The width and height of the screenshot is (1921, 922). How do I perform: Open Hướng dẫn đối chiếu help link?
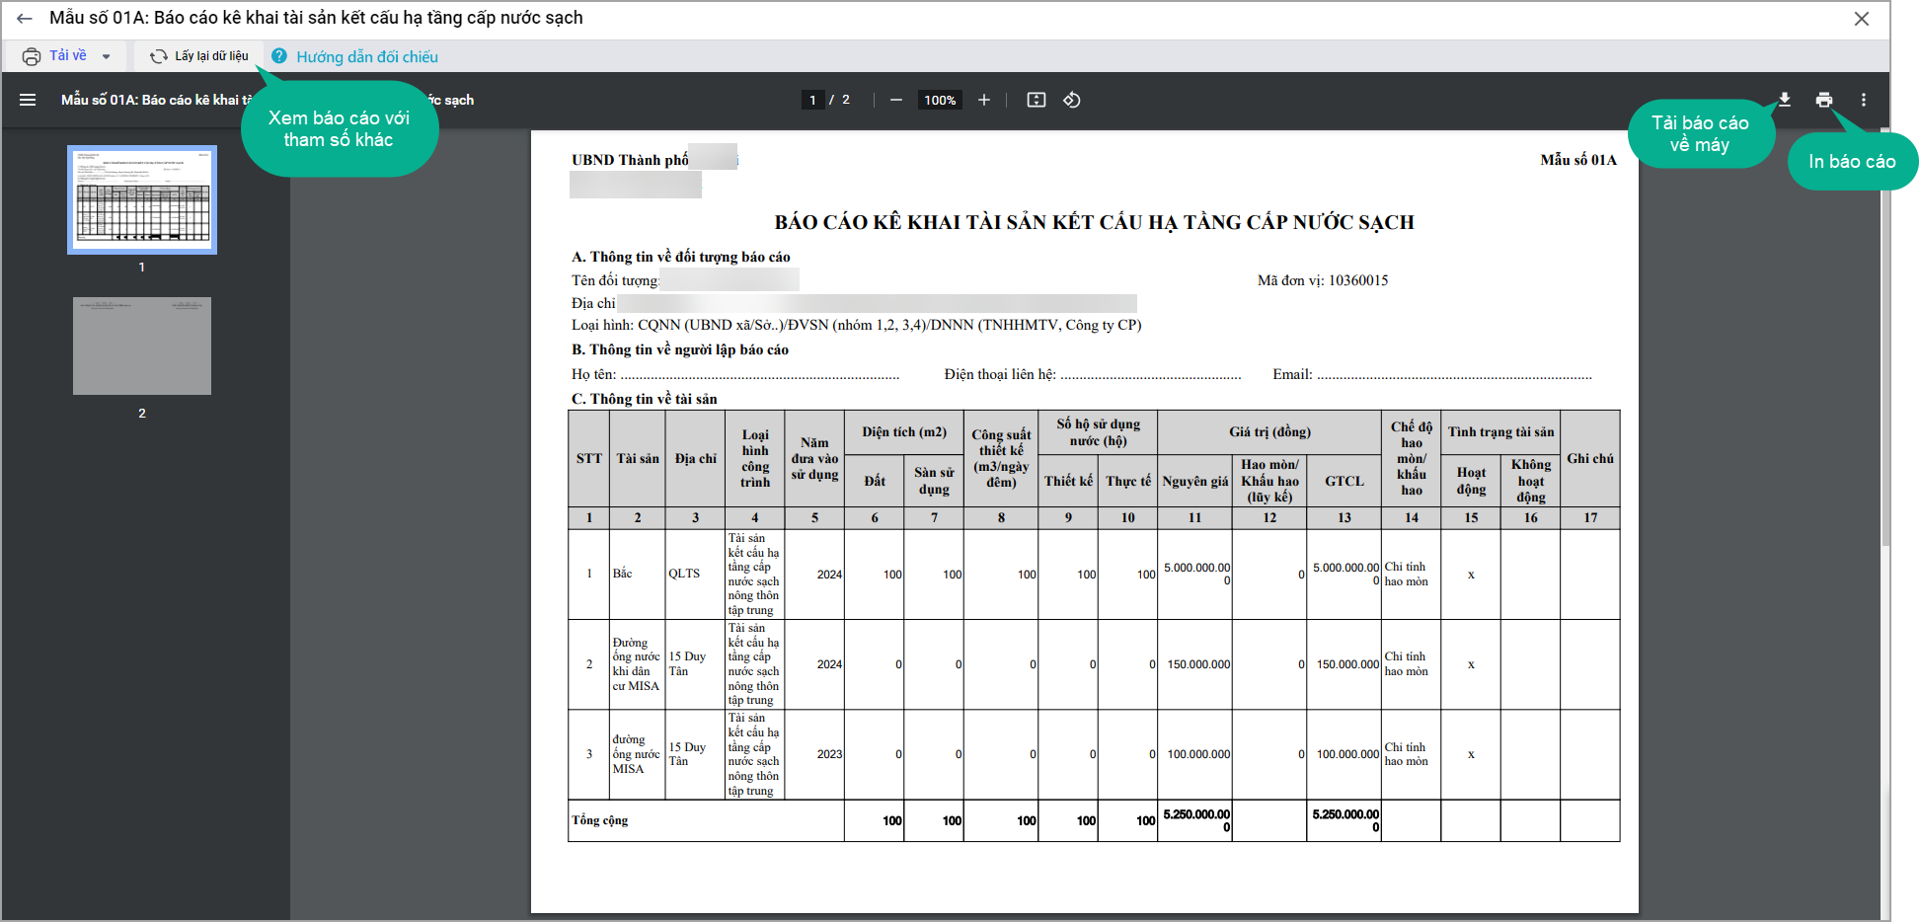tap(367, 57)
